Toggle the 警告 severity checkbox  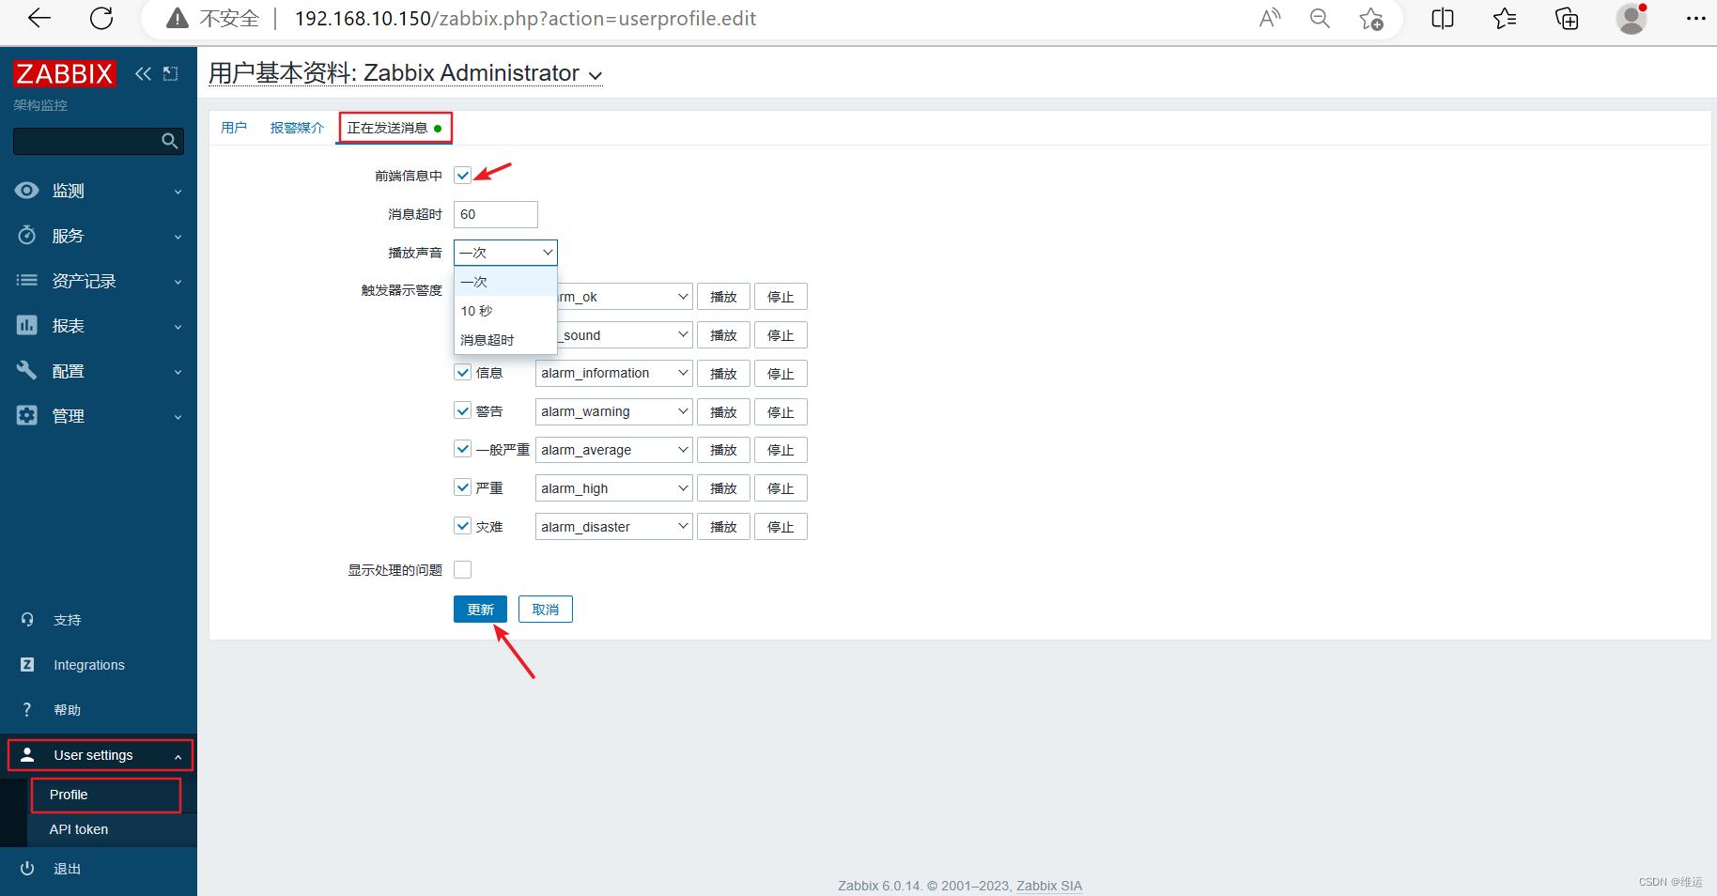(x=462, y=410)
